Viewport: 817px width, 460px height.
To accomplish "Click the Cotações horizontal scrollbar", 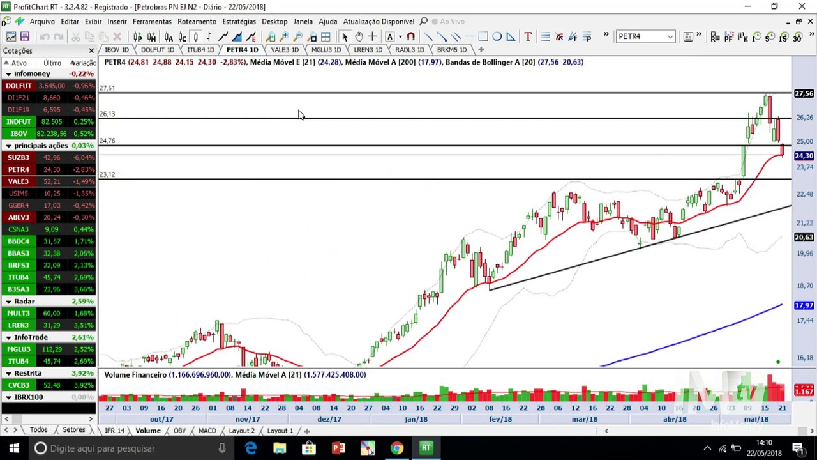I will pos(49,419).
